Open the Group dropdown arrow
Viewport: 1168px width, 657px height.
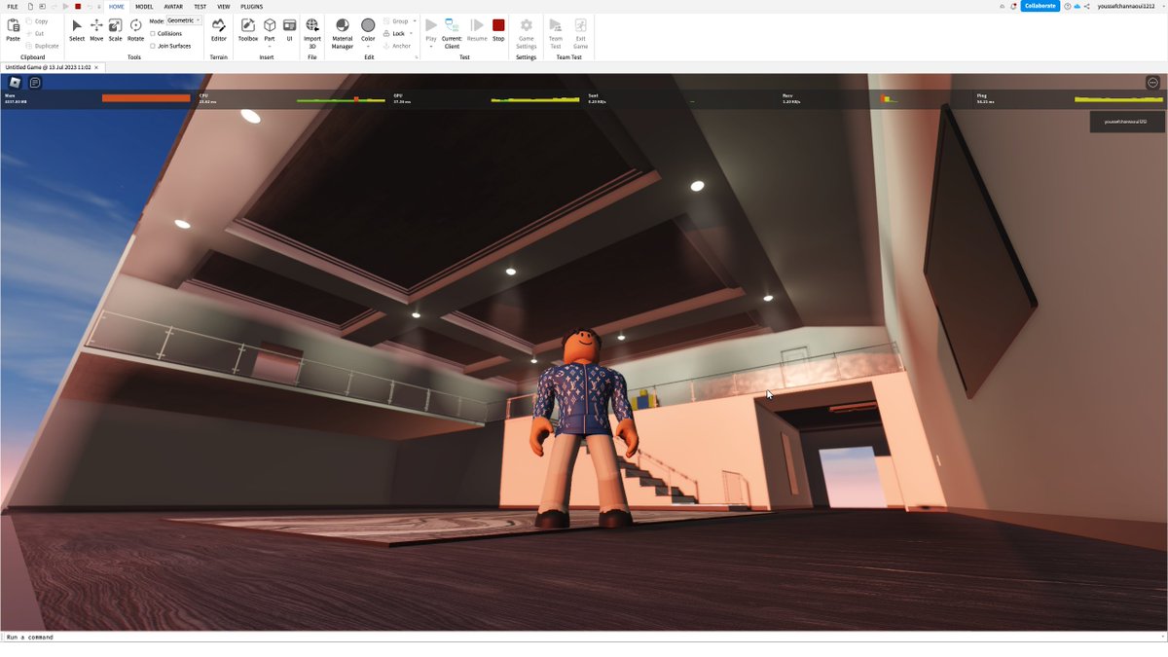point(415,20)
